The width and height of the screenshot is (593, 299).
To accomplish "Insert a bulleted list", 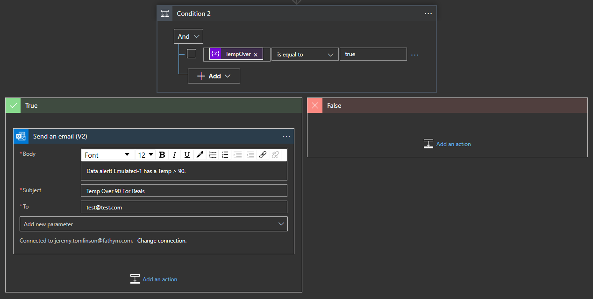I will click(x=213, y=155).
